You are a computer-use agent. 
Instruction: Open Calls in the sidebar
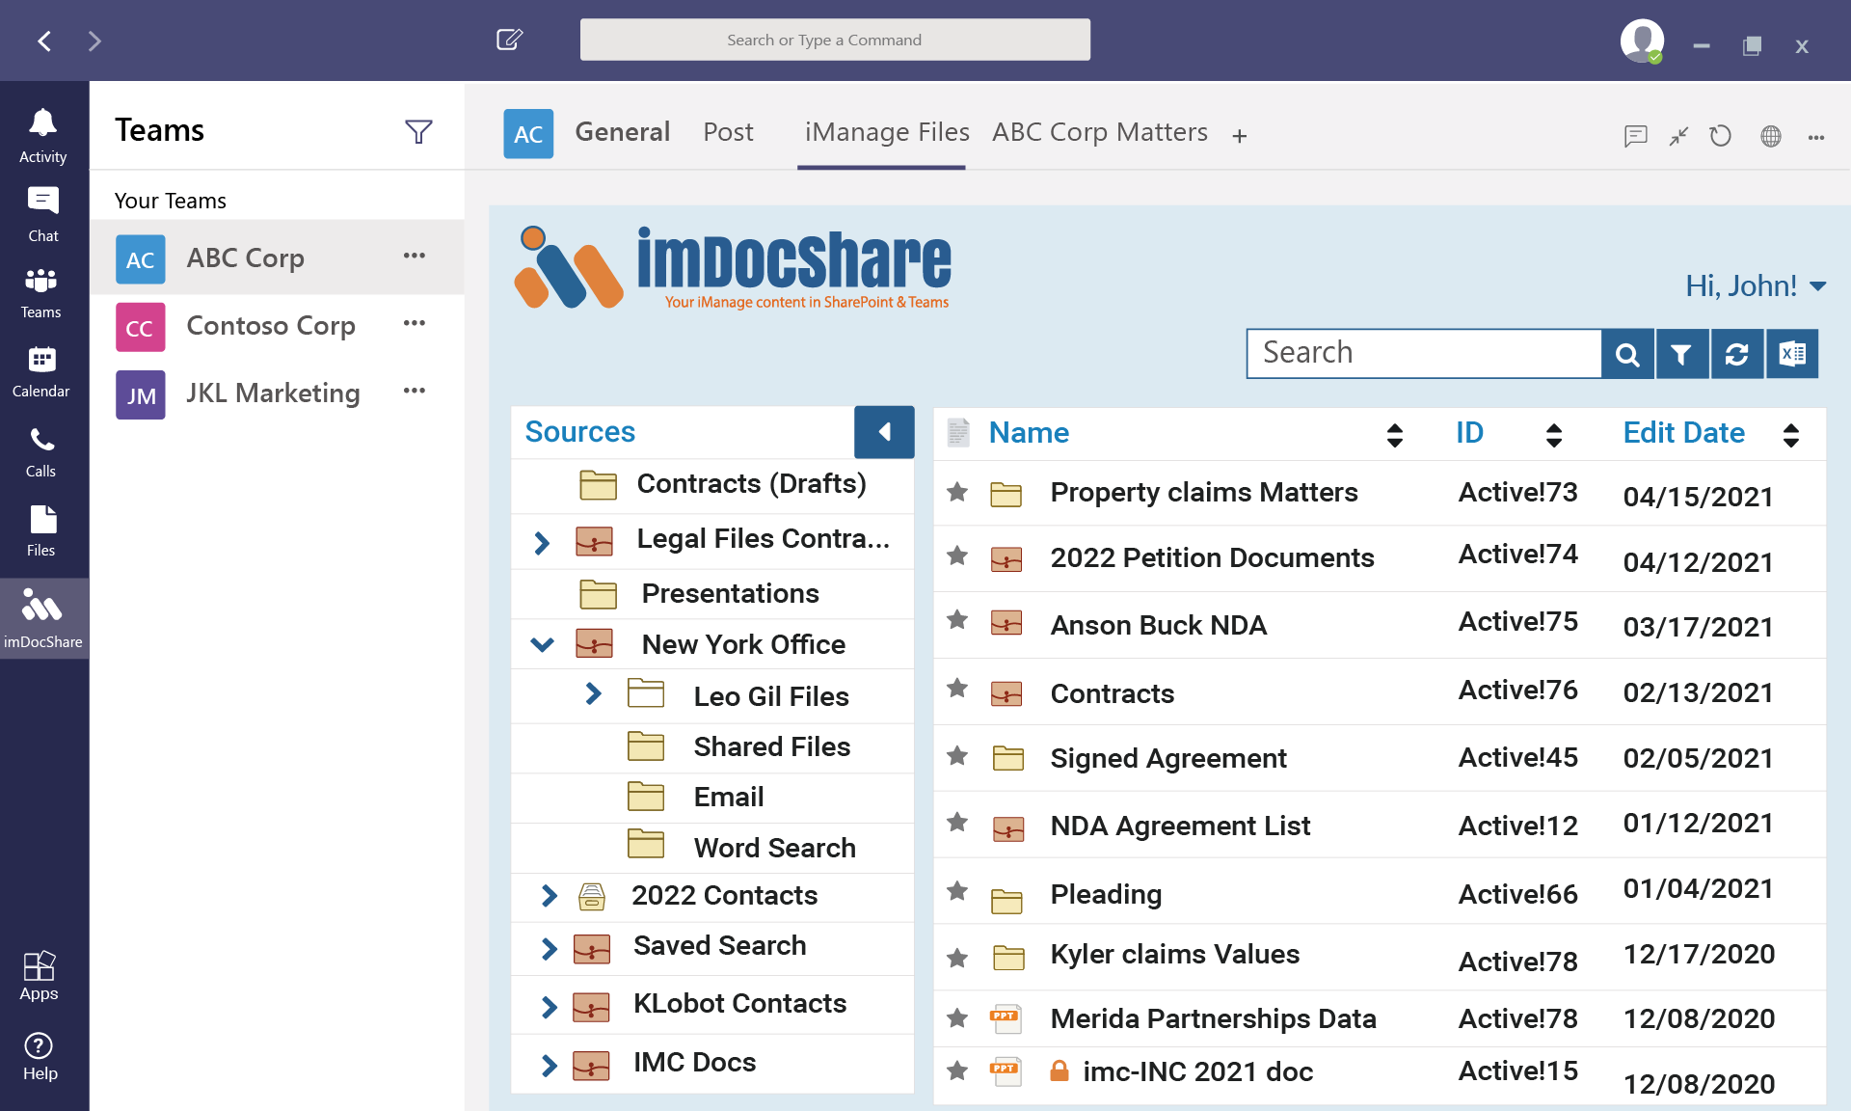(41, 451)
